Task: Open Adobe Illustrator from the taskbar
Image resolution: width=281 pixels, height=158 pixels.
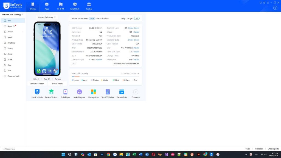Action: pyautogui.click(x=198, y=154)
